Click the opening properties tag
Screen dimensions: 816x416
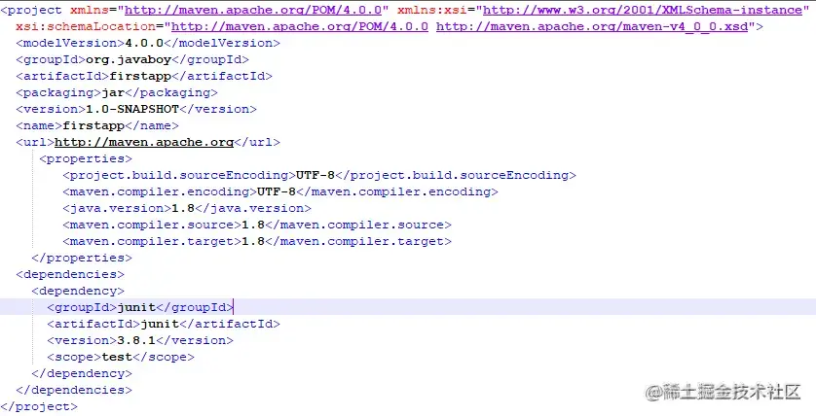pyautogui.click(x=86, y=159)
